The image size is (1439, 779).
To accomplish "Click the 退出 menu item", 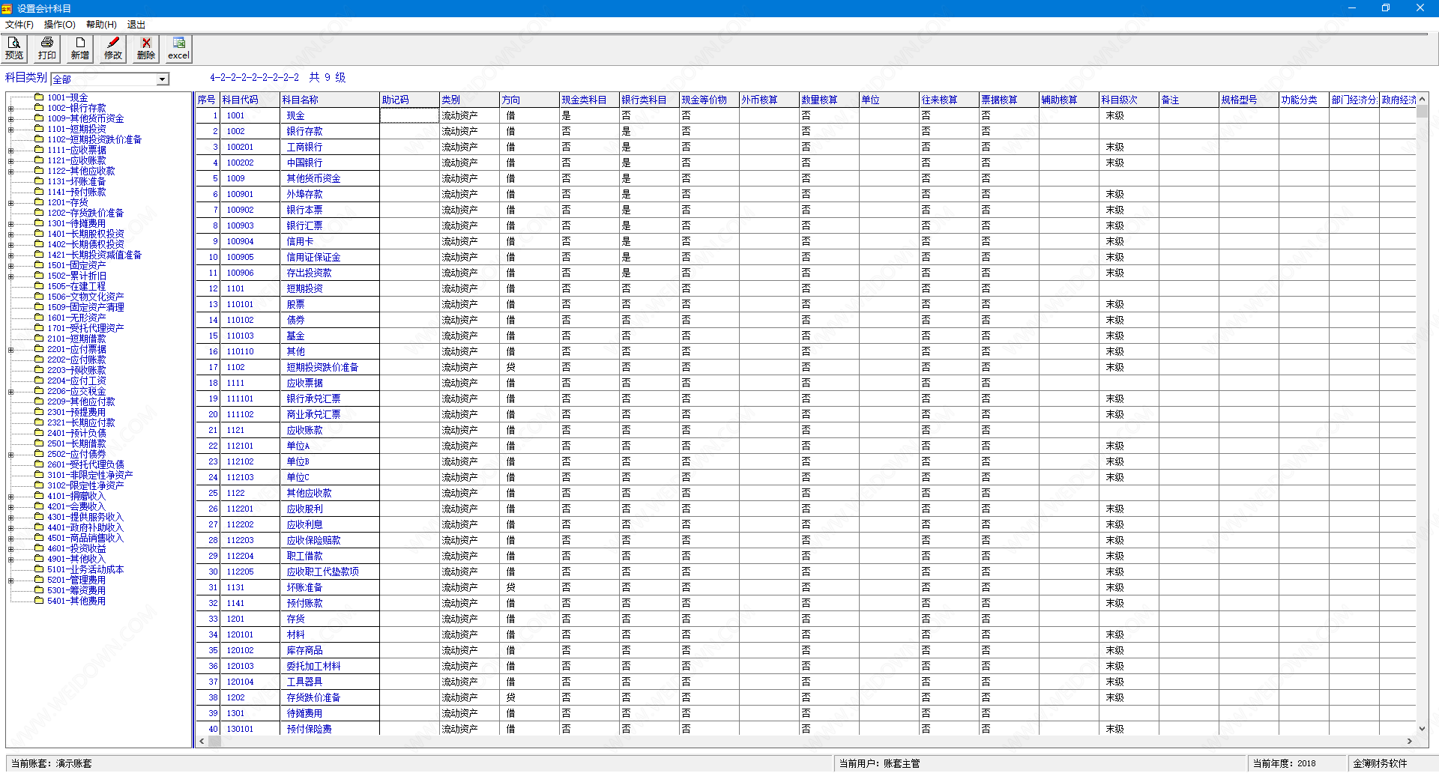I will 136,25.
